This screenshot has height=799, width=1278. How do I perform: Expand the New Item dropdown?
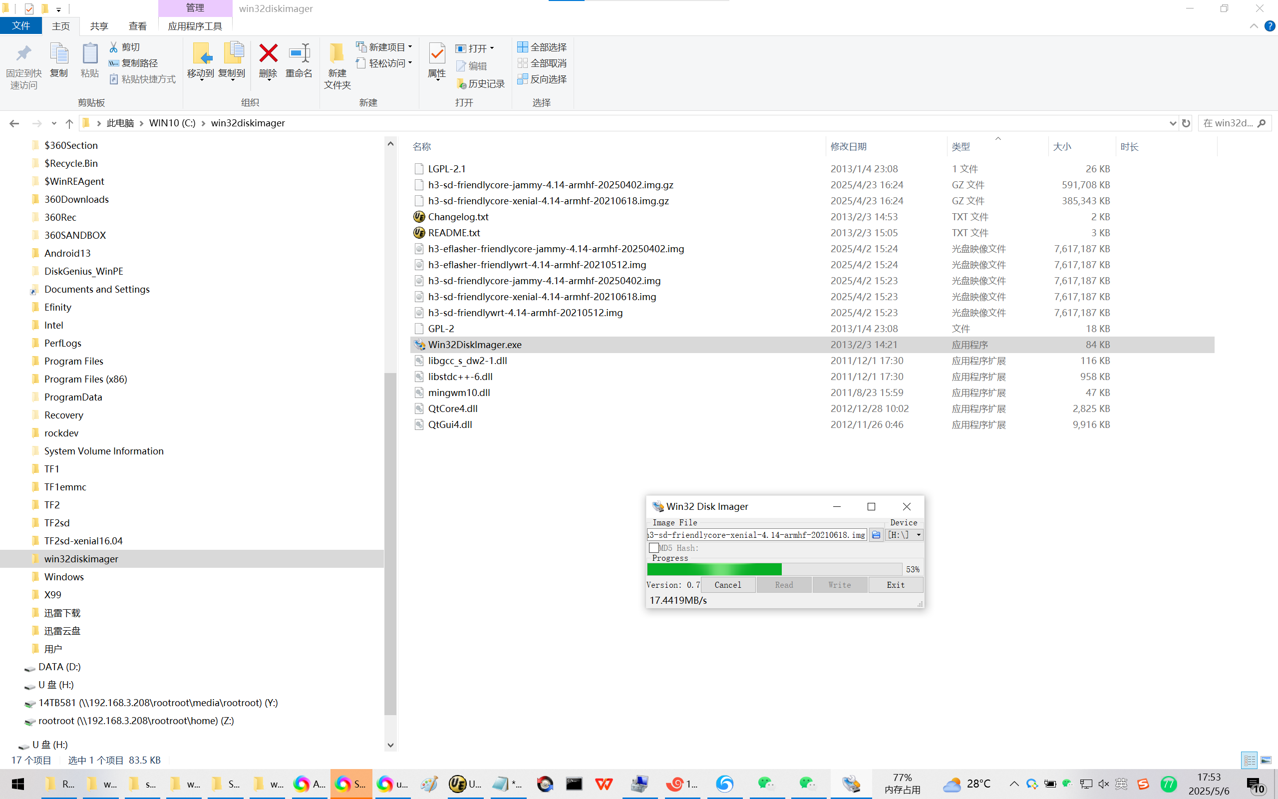click(410, 47)
